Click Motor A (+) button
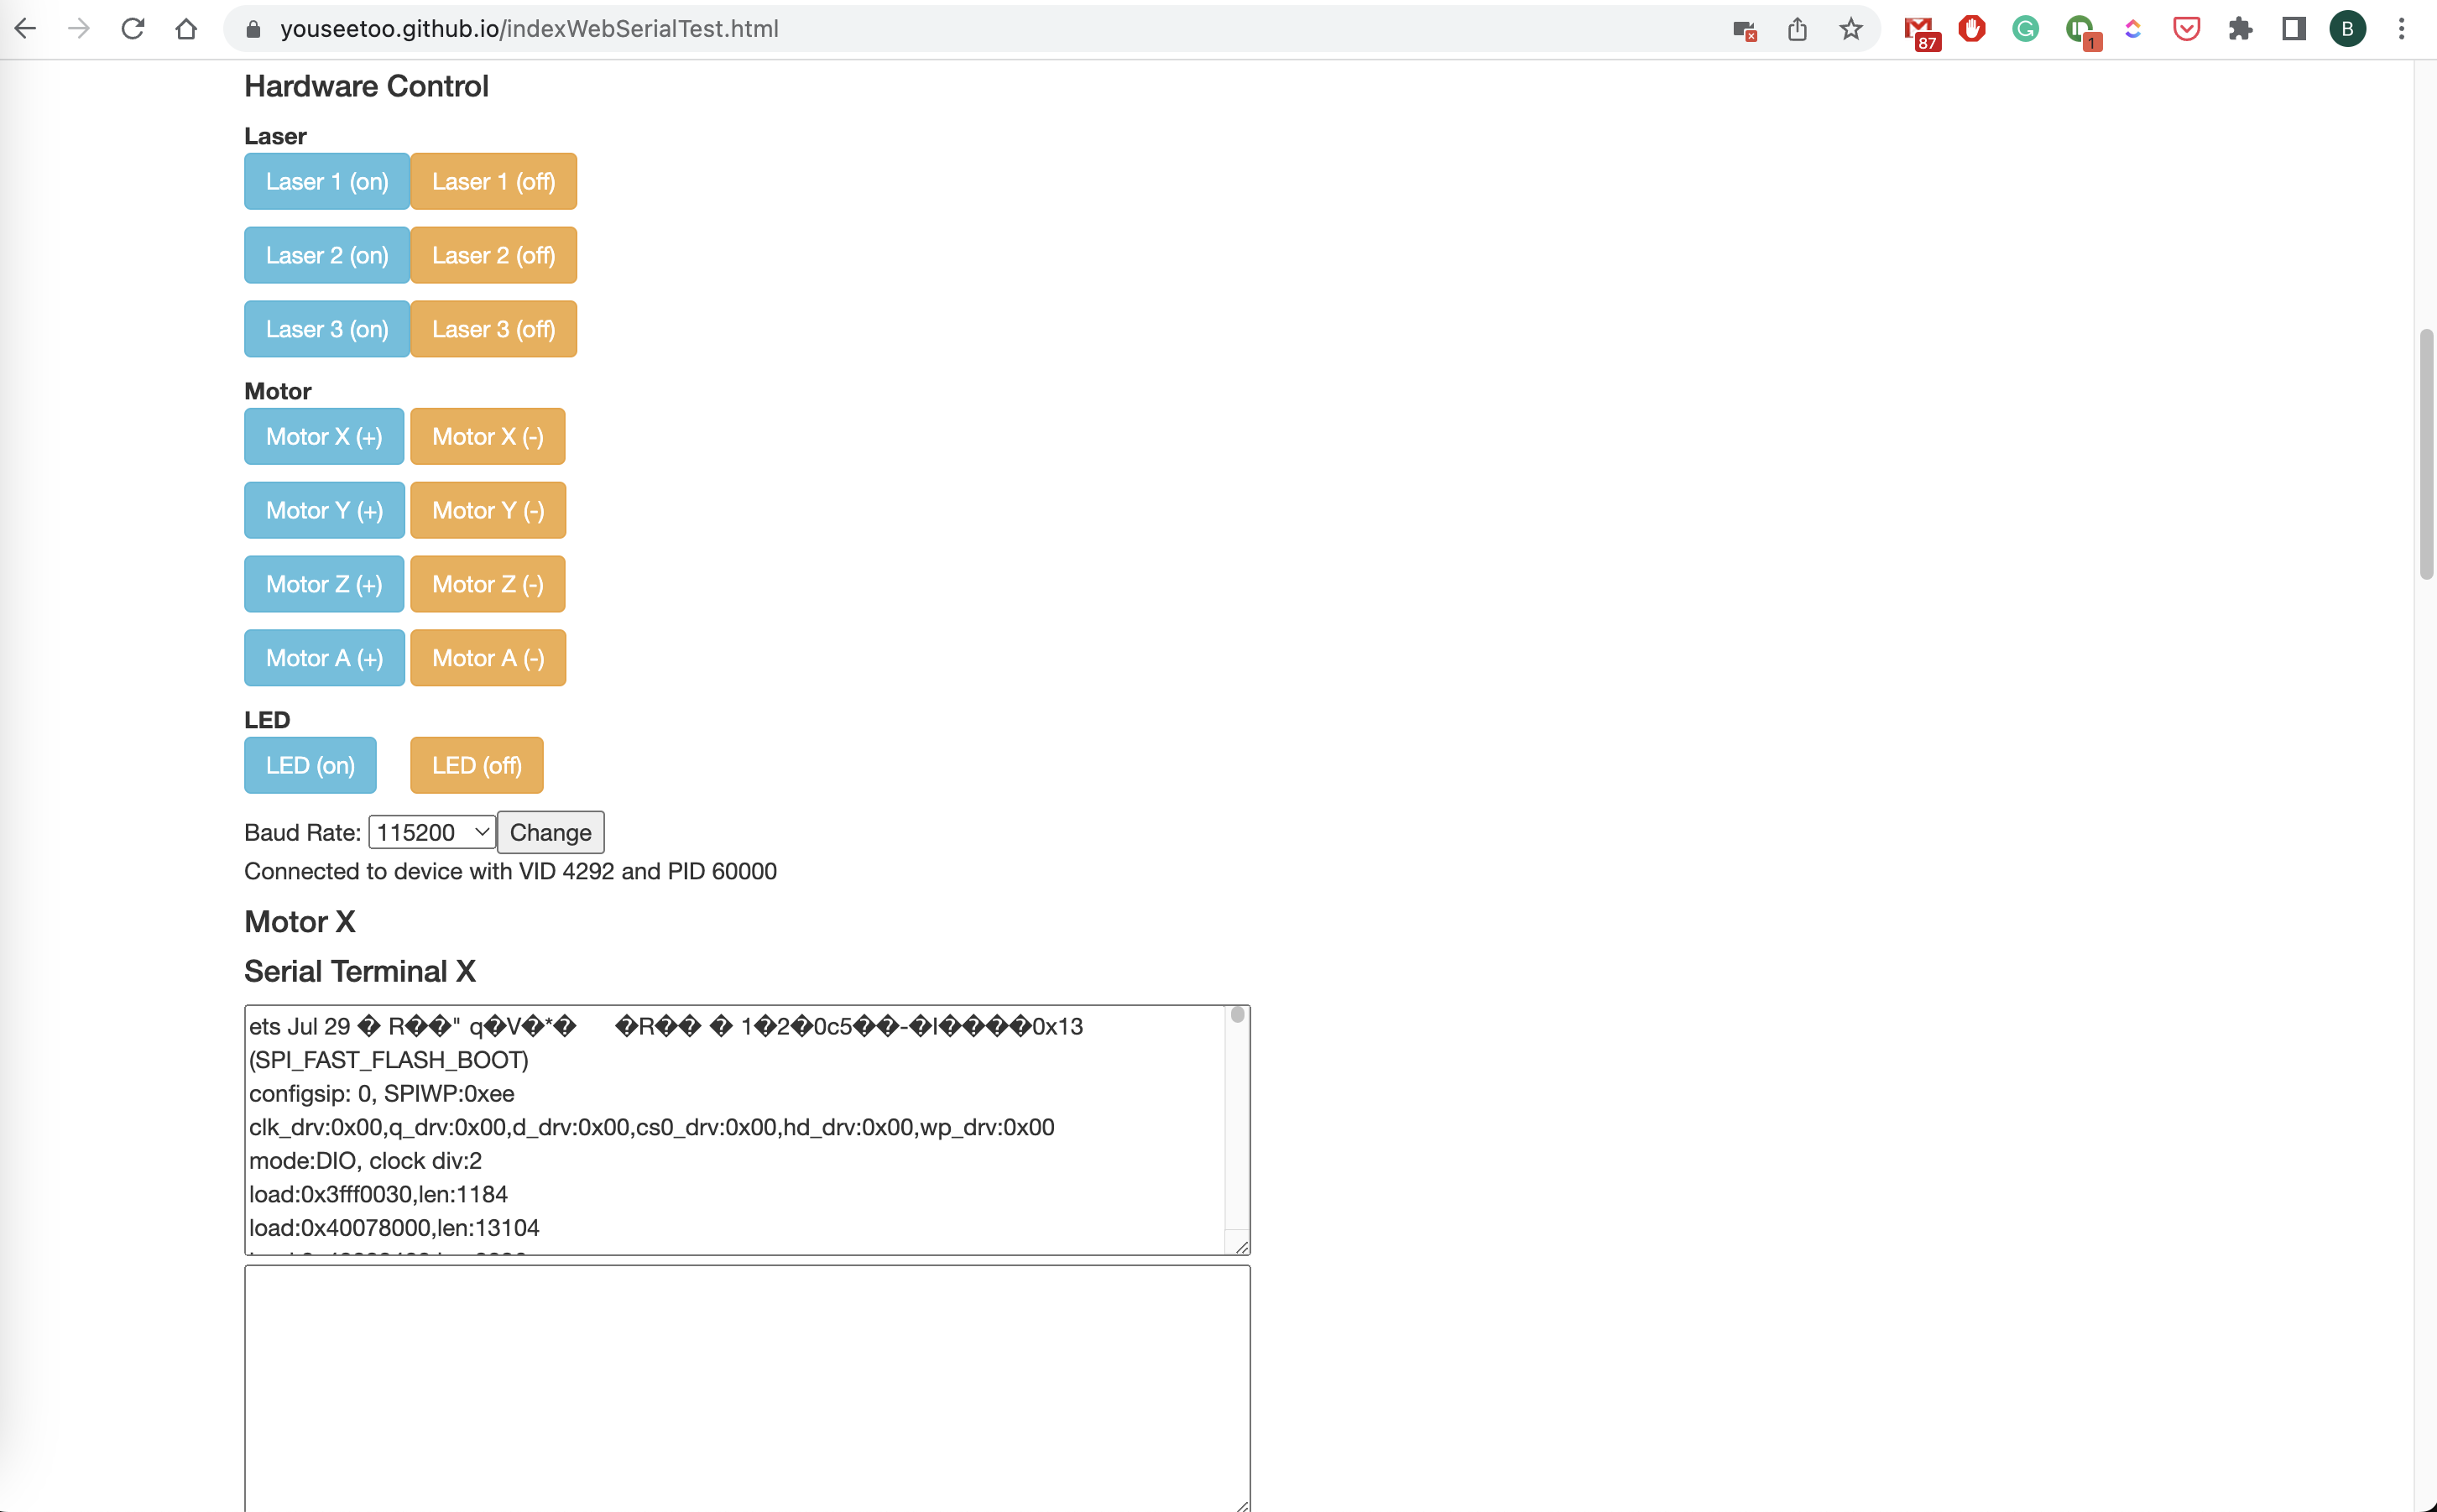This screenshot has width=2437, height=1512. [x=324, y=658]
